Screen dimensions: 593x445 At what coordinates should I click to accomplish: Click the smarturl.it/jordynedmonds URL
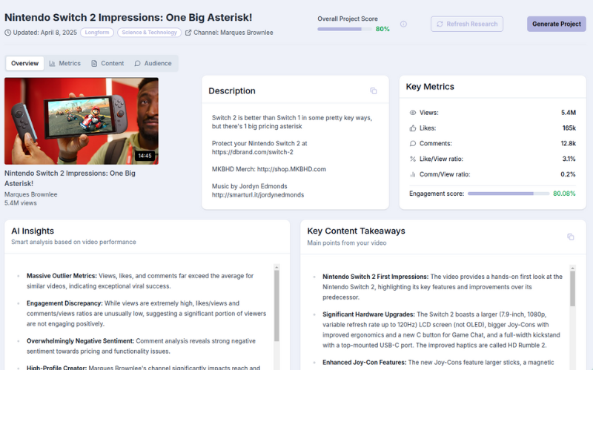click(x=257, y=195)
